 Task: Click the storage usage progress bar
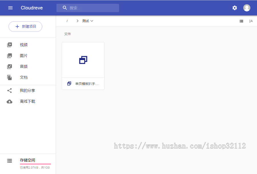(35, 164)
